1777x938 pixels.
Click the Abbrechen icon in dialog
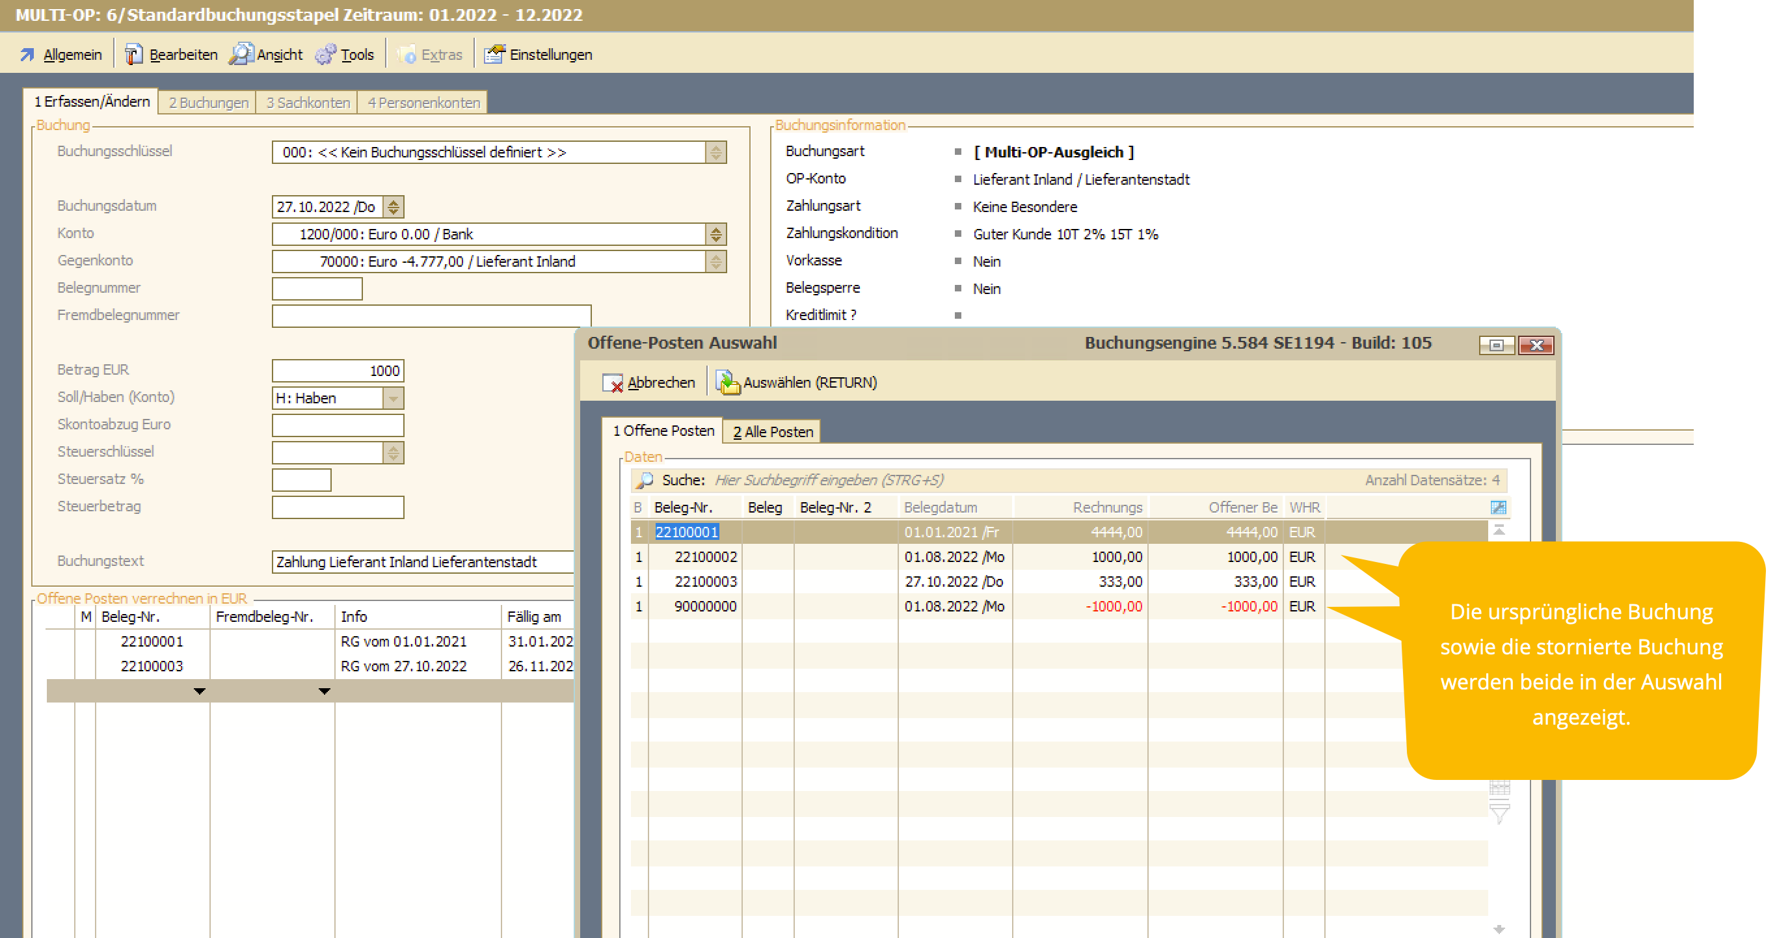point(613,382)
